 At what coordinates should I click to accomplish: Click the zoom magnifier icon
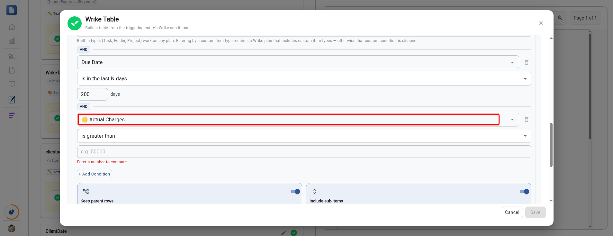point(560,18)
